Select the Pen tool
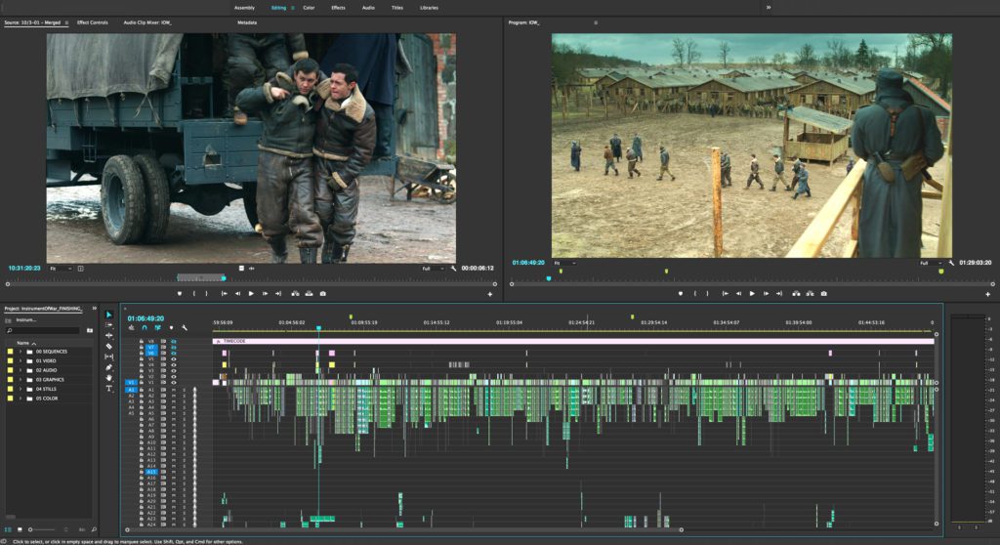This screenshot has width=1000, height=545. tap(109, 367)
